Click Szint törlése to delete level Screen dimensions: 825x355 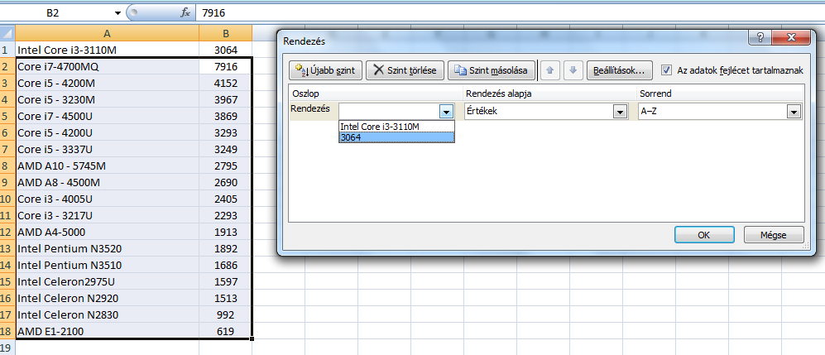[x=405, y=70]
